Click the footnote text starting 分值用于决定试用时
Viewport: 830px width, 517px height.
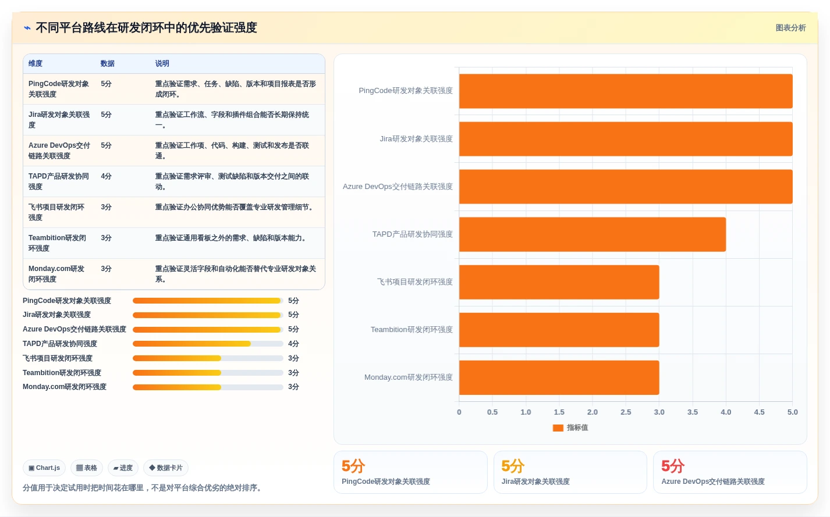(143, 488)
